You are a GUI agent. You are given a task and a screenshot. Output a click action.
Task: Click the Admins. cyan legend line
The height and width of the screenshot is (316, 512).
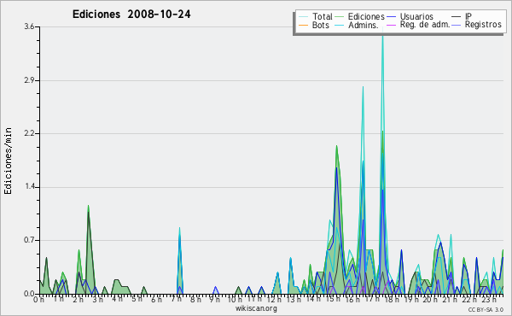pos(340,25)
